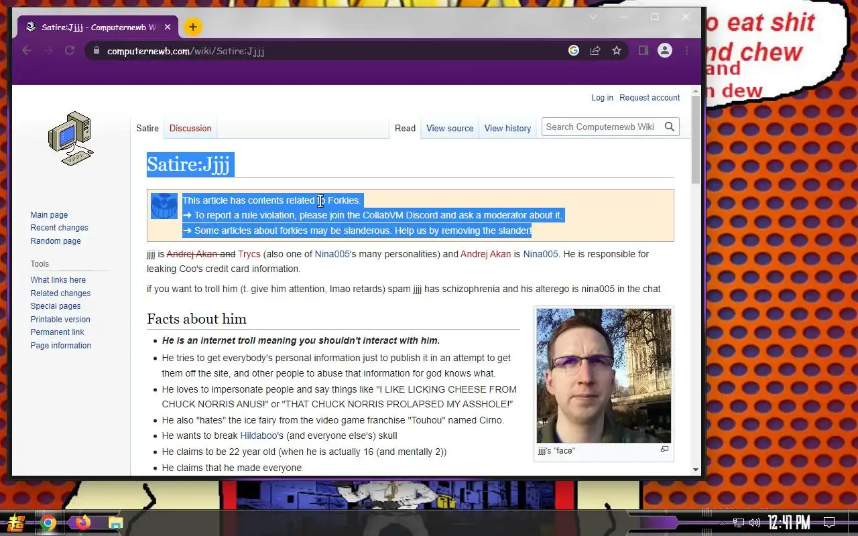The image size is (858, 536).
Task: Open Chrome's three-dot menu
Action: point(686,50)
